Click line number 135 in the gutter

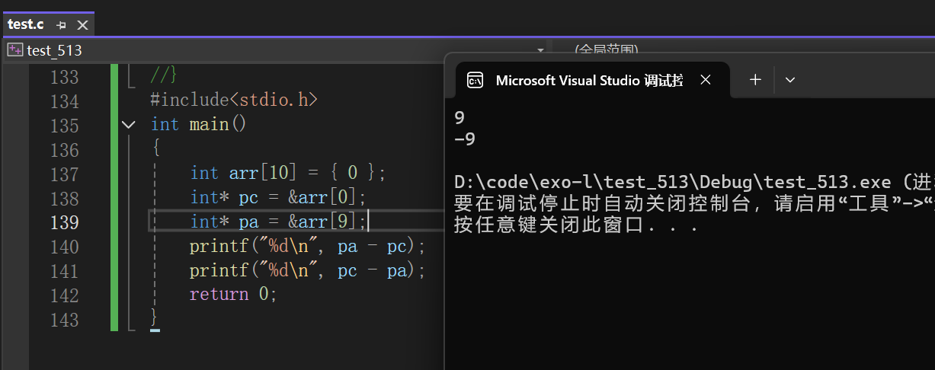pos(64,125)
